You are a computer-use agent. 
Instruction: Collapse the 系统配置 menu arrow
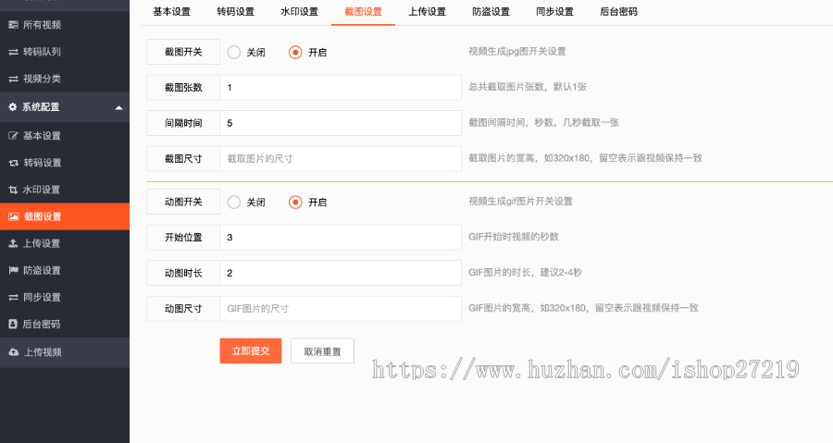118,107
